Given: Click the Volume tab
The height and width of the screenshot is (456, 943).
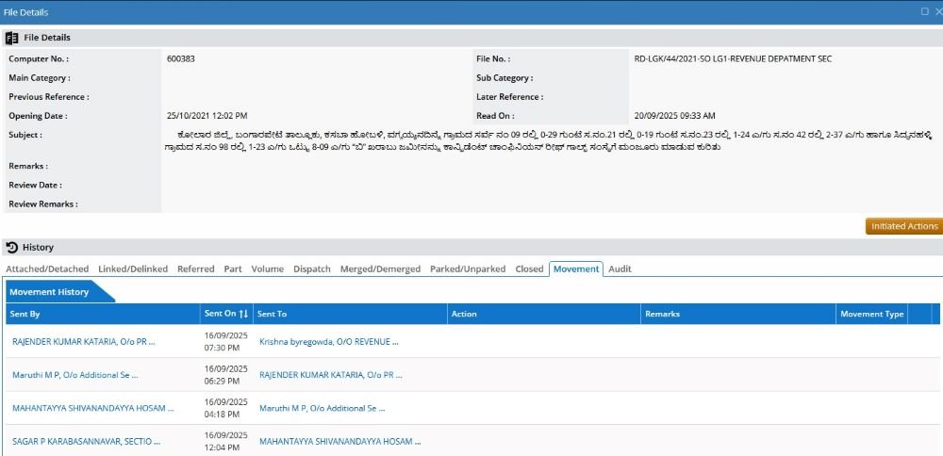Looking at the screenshot, I should click(267, 269).
